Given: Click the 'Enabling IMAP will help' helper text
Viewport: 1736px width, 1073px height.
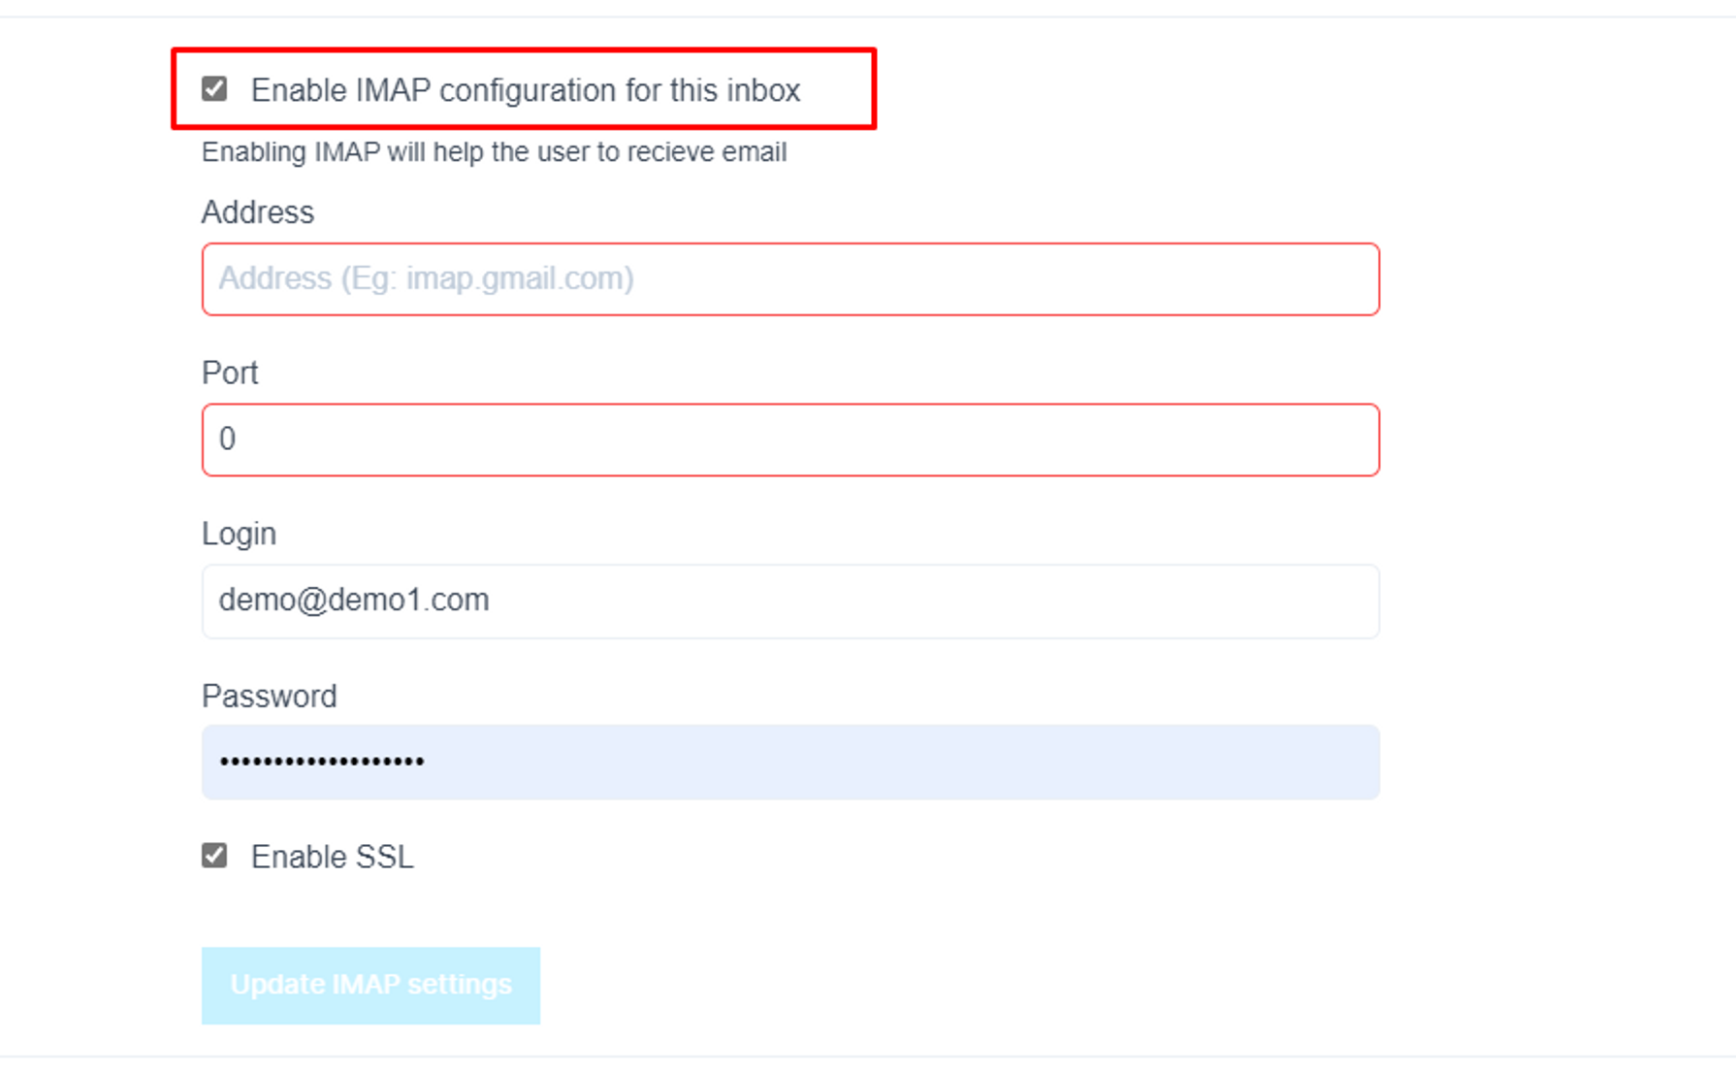Looking at the screenshot, I should pyautogui.click(x=494, y=152).
